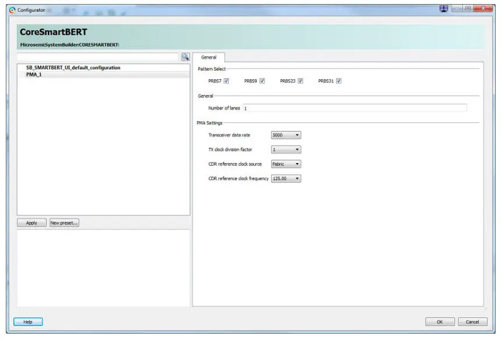Open the CDR reference clock source dropdown
502x340 pixels.
(286, 164)
